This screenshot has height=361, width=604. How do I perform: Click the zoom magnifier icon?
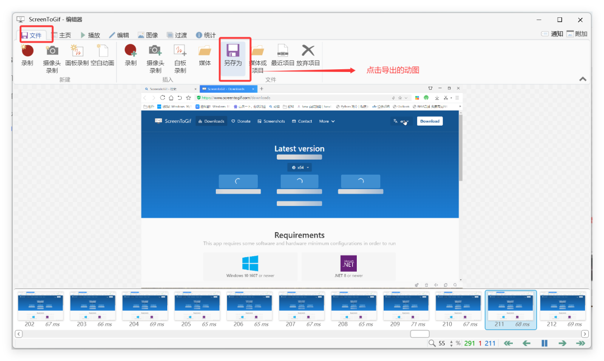pos(432,343)
